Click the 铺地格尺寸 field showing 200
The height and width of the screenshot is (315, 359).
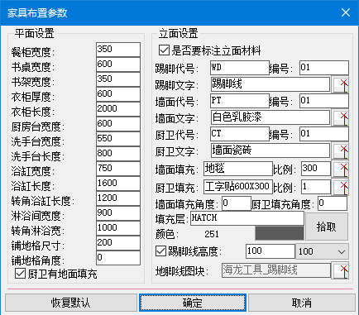[118, 243]
